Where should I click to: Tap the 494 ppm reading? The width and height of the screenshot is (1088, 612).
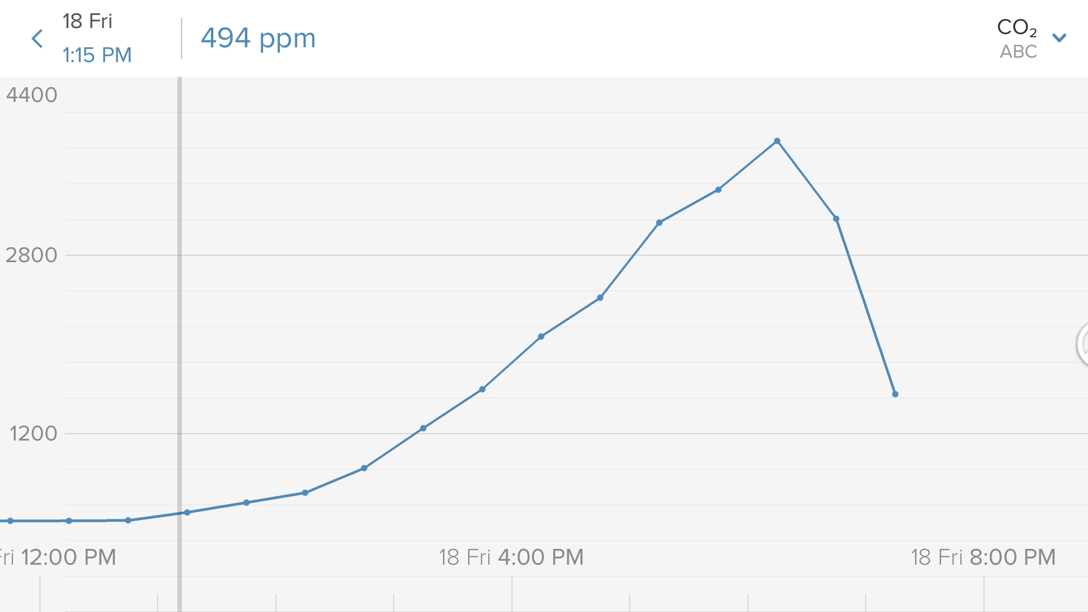(258, 38)
